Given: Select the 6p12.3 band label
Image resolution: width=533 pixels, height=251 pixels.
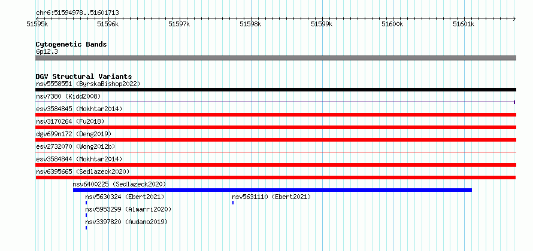Looking at the screenshot, I should pyautogui.click(x=47, y=52).
